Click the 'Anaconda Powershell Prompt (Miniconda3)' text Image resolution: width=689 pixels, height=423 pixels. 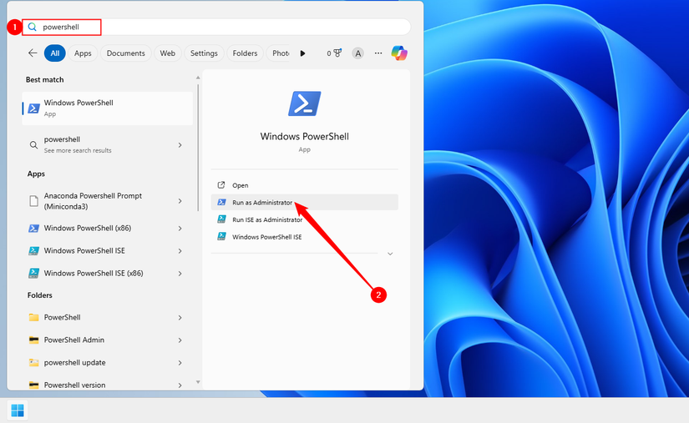pyautogui.click(x=93, y=201)
